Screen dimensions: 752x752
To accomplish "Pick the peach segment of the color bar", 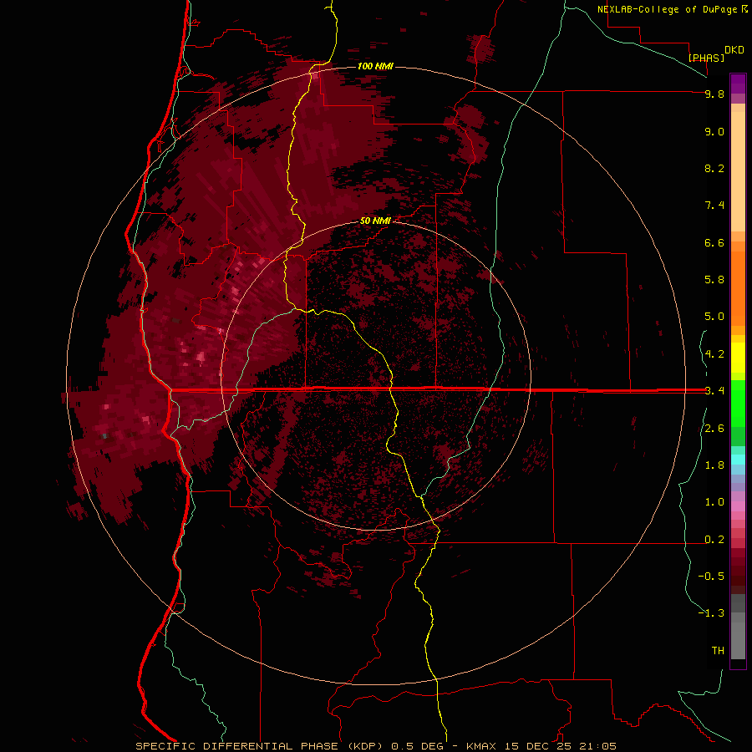I will 738,168.
